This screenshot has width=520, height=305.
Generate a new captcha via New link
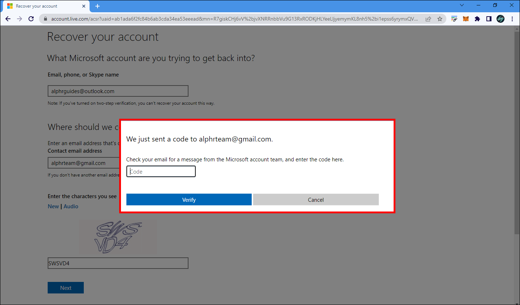(53, 206)
